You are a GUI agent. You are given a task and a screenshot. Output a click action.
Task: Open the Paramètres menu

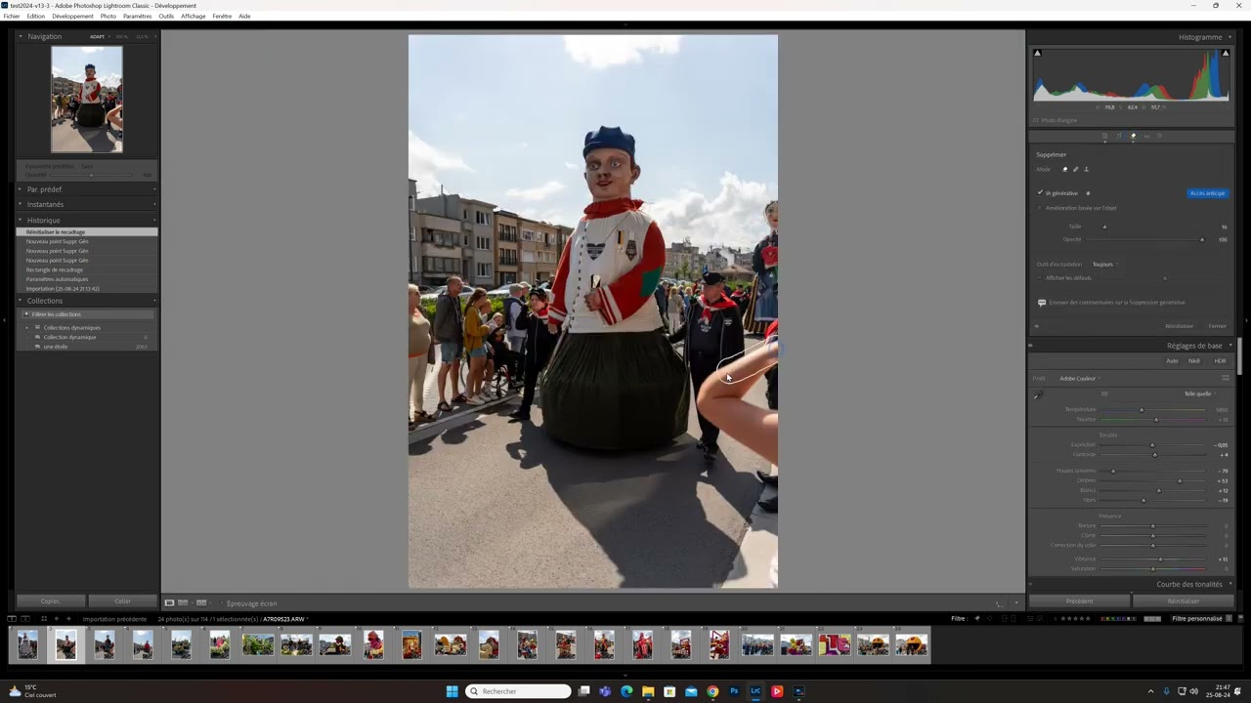click(138, 16)
